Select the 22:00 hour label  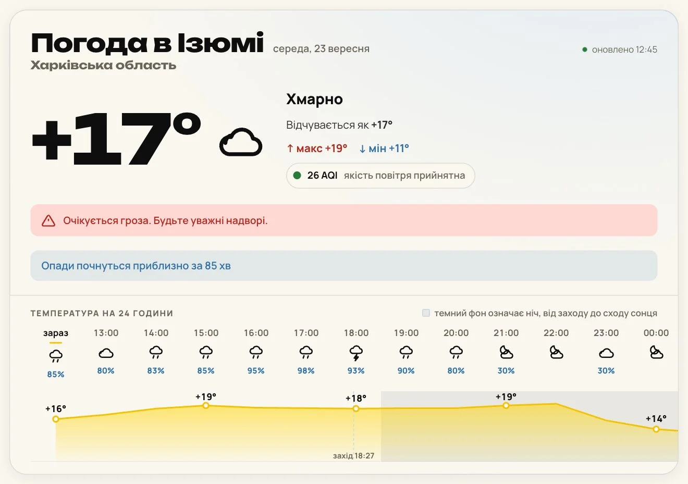[556, 333]
